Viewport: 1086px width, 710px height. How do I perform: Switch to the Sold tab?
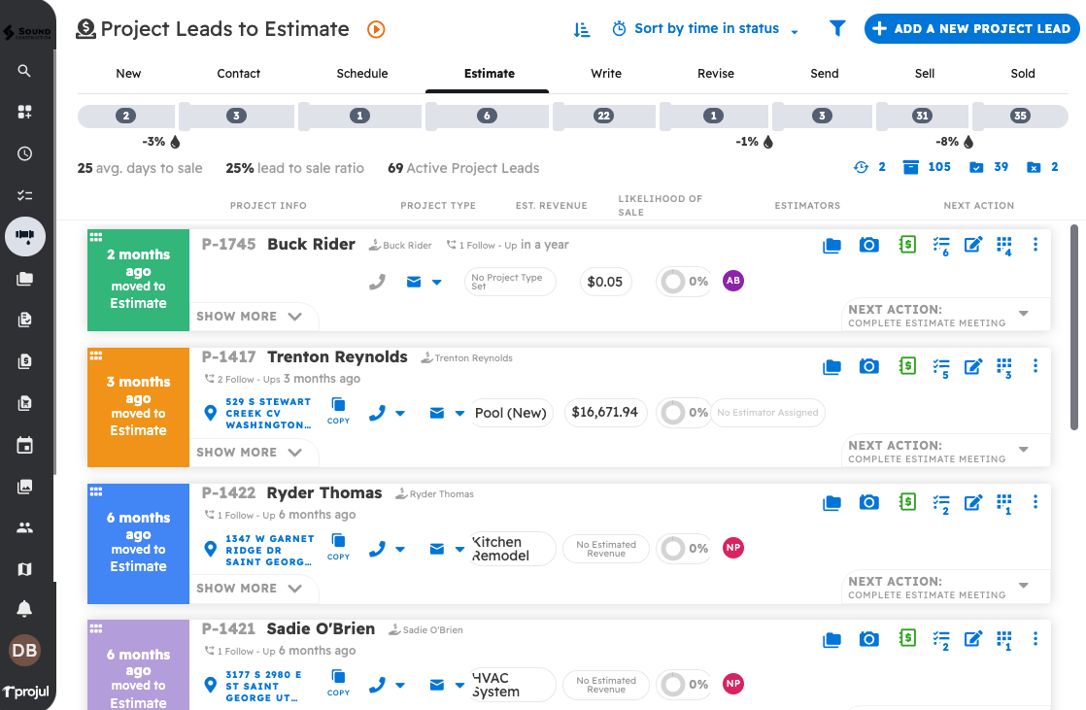(x=1023, y=74)
